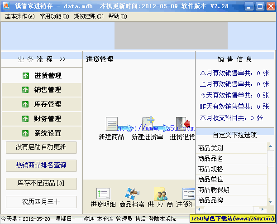Screen dimensions: 277x224
Task: Click the list's scroll down arrow
Action: (x=270, y=202)
